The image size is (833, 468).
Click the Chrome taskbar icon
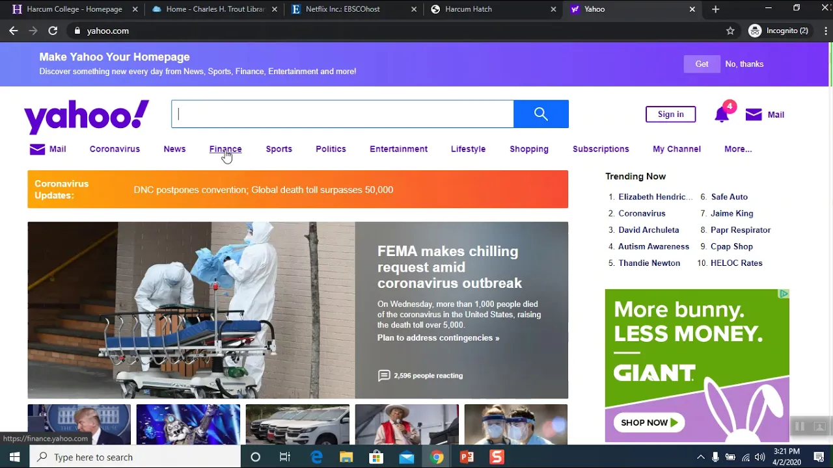click(x=437, y=457)
